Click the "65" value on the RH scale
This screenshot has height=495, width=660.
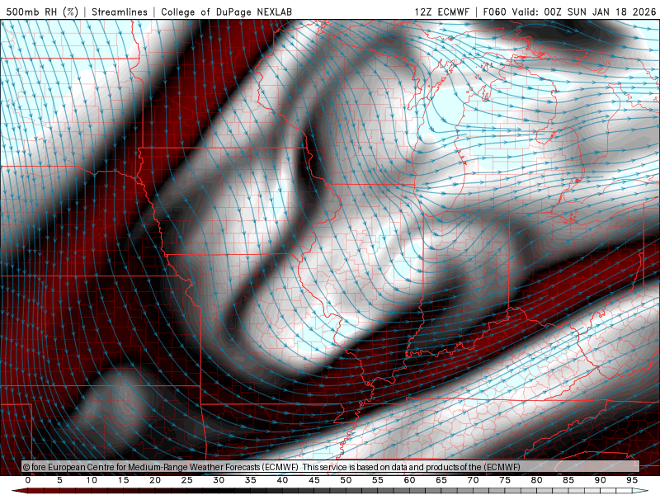441,480
